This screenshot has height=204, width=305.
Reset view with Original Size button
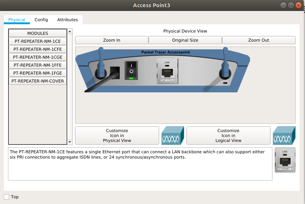[x=185, y=40]
